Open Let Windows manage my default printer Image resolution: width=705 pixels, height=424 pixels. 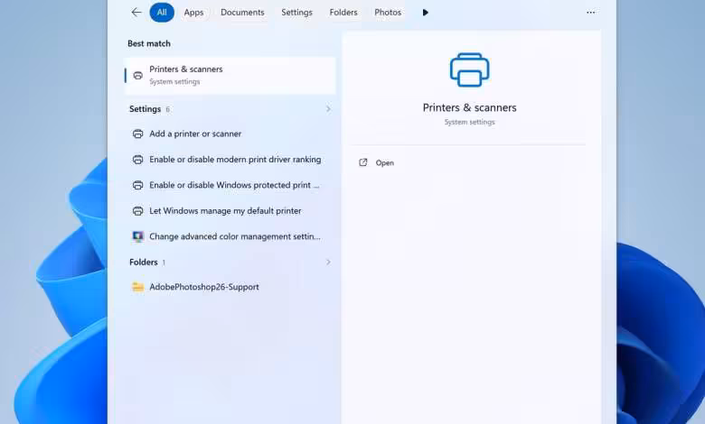[230, 210]
